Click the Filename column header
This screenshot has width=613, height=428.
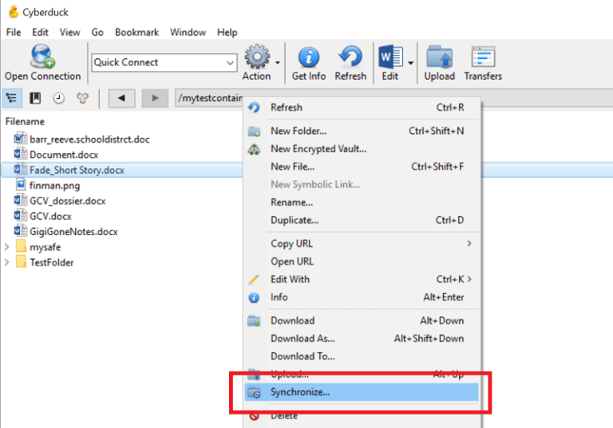[25, 121]
